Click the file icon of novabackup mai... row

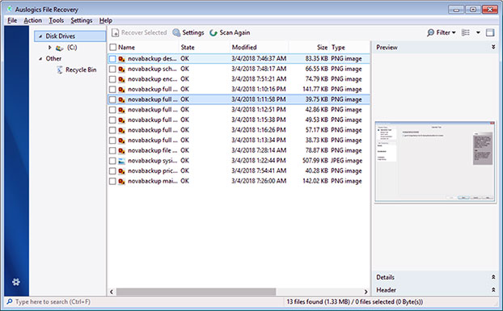point(121,182)
